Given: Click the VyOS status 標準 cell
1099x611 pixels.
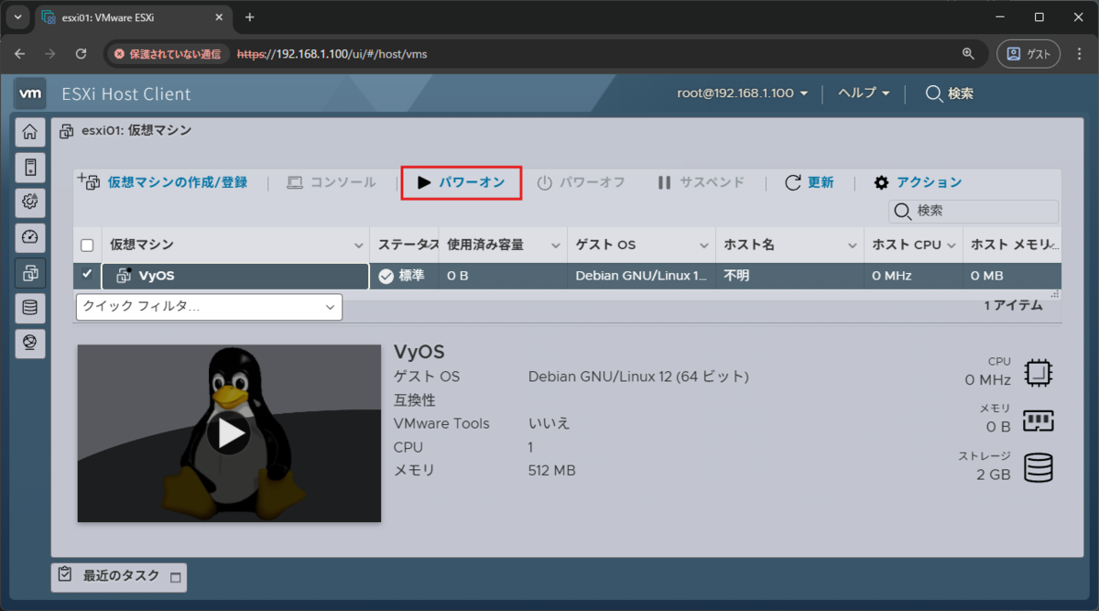Looking at the screenshot, I should pos(402,276).
